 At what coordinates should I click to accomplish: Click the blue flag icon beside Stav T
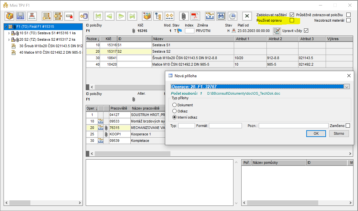pyautogui.click(x=179, y=31)
